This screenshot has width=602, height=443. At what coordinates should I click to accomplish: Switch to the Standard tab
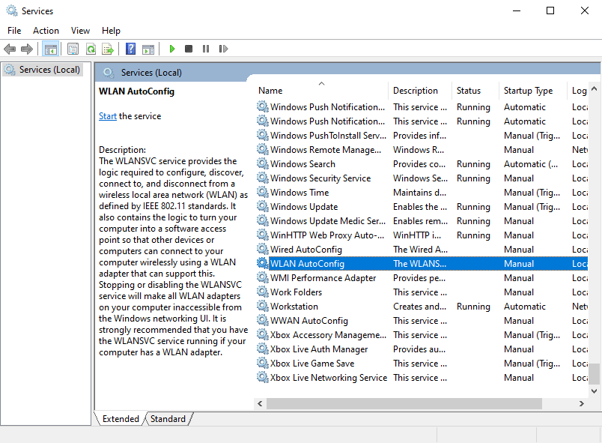click(x=168, y=419)
